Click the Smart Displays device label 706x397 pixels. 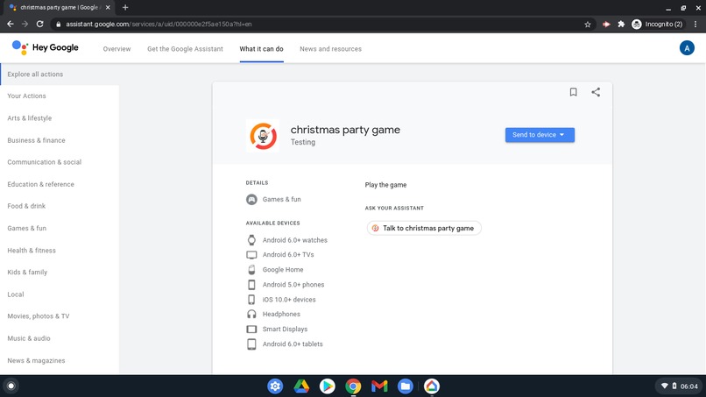pos(285,329)
